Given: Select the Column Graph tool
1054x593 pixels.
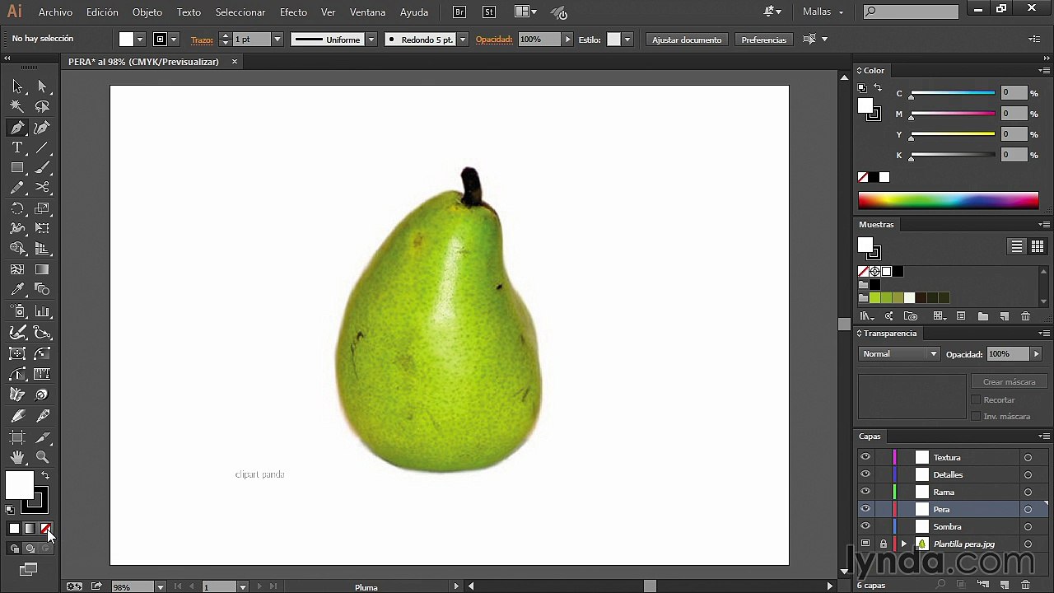Looking at the screenshot, I should tap(43, 311).
